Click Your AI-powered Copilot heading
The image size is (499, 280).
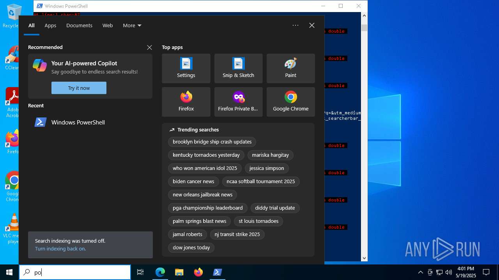(x=84, y=63)
